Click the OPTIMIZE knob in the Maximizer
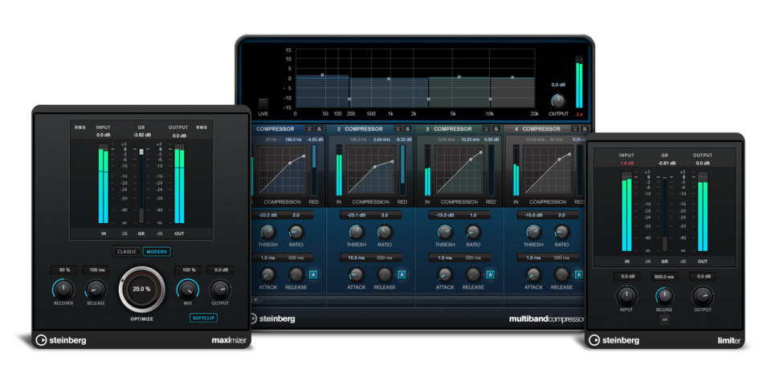Viewport: 771px width, 373px height. coord(141,289)
